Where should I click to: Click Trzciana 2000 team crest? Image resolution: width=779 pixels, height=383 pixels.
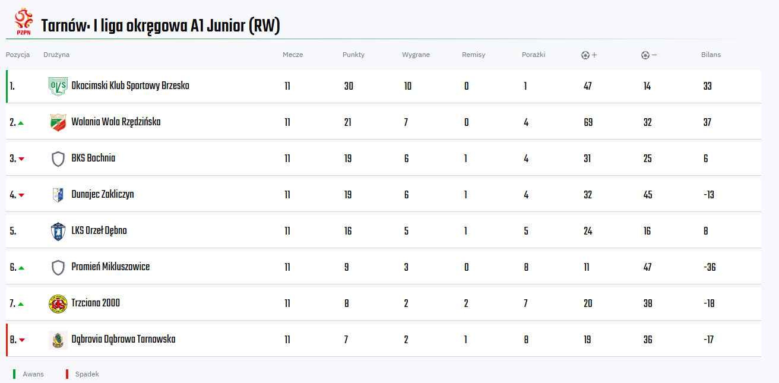[58, 303]
